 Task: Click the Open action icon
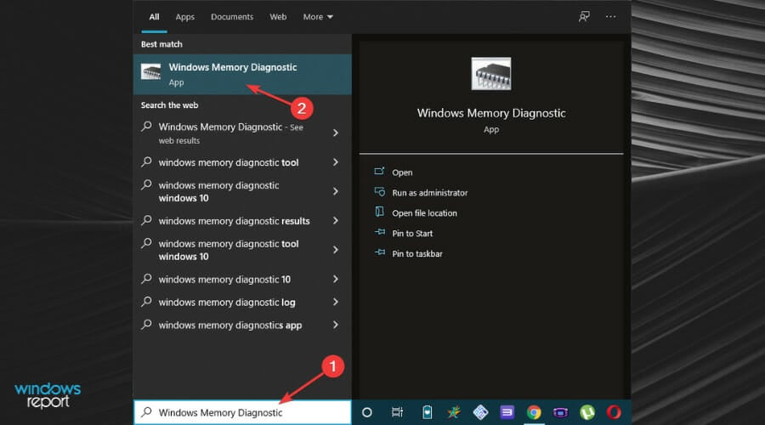[379, 171]
